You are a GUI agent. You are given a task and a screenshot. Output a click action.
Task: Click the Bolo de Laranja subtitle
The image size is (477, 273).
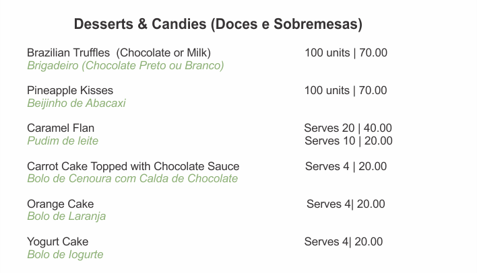66,217
